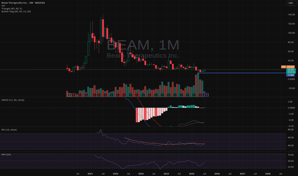Image resolution: width=298 pixels, height=176 pixels.
Task: Open the red November 2020 earnings marker
Action: coord(86,95)
